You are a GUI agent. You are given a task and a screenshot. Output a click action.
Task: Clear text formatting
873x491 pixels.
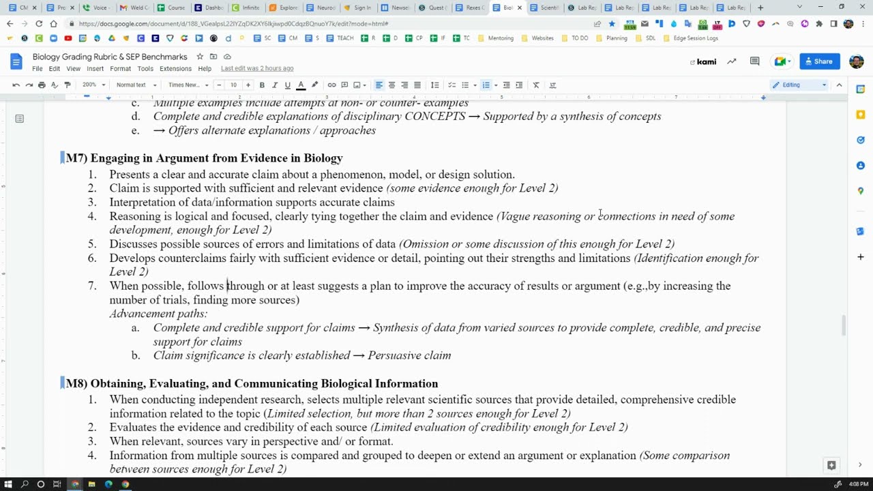point(536,85)
